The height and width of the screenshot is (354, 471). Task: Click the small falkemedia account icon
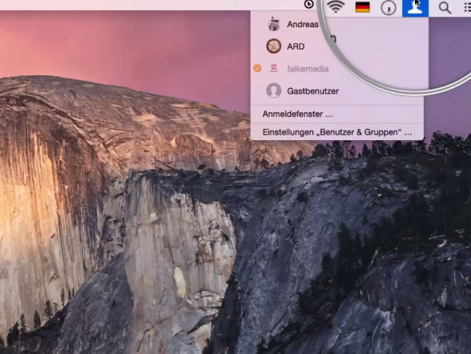(x=274, y=68)
